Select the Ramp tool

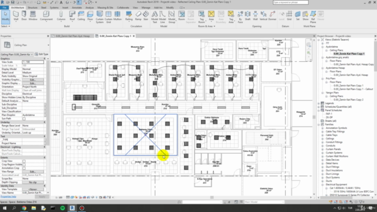(x=138, y=16)
